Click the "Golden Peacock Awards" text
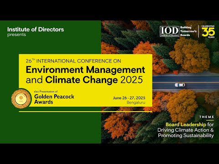This screenshot has height=164, width=219. click(54, 99)
